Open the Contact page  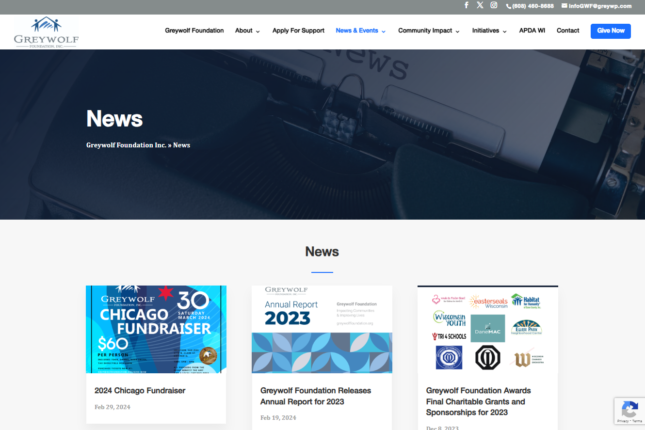[568, 31]
